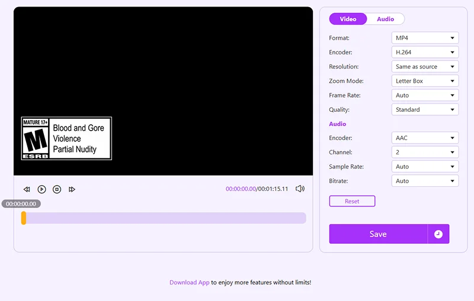Stop the video with the stop icon
Image resolution: width=474 pixels, height=301 pixels.
click(x=57, y=189)
